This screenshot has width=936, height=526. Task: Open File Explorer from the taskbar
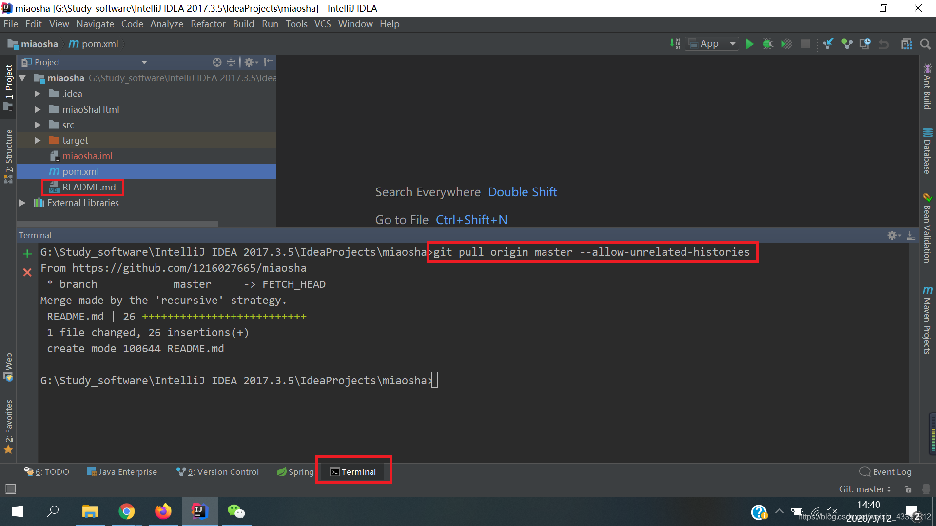click(x=90, y=511)
